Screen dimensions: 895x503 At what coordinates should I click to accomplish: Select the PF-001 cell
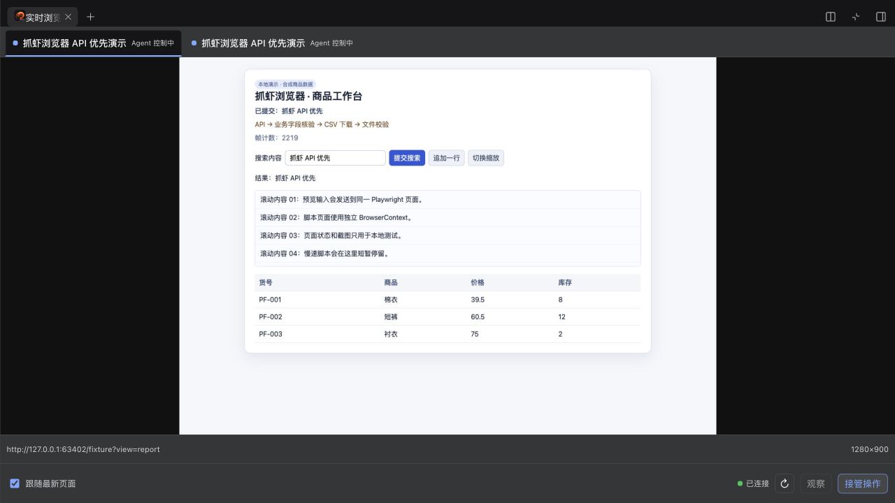click(270, 300)
